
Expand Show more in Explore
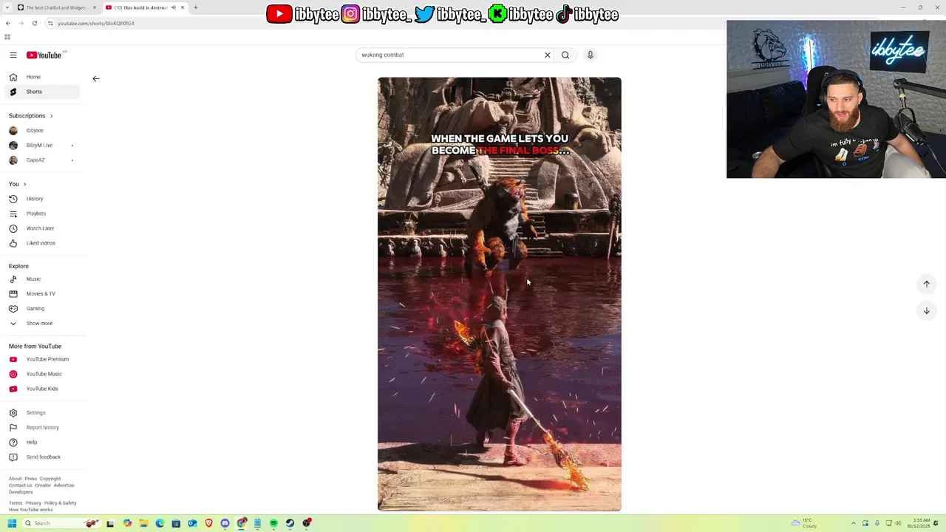(42, 324)
